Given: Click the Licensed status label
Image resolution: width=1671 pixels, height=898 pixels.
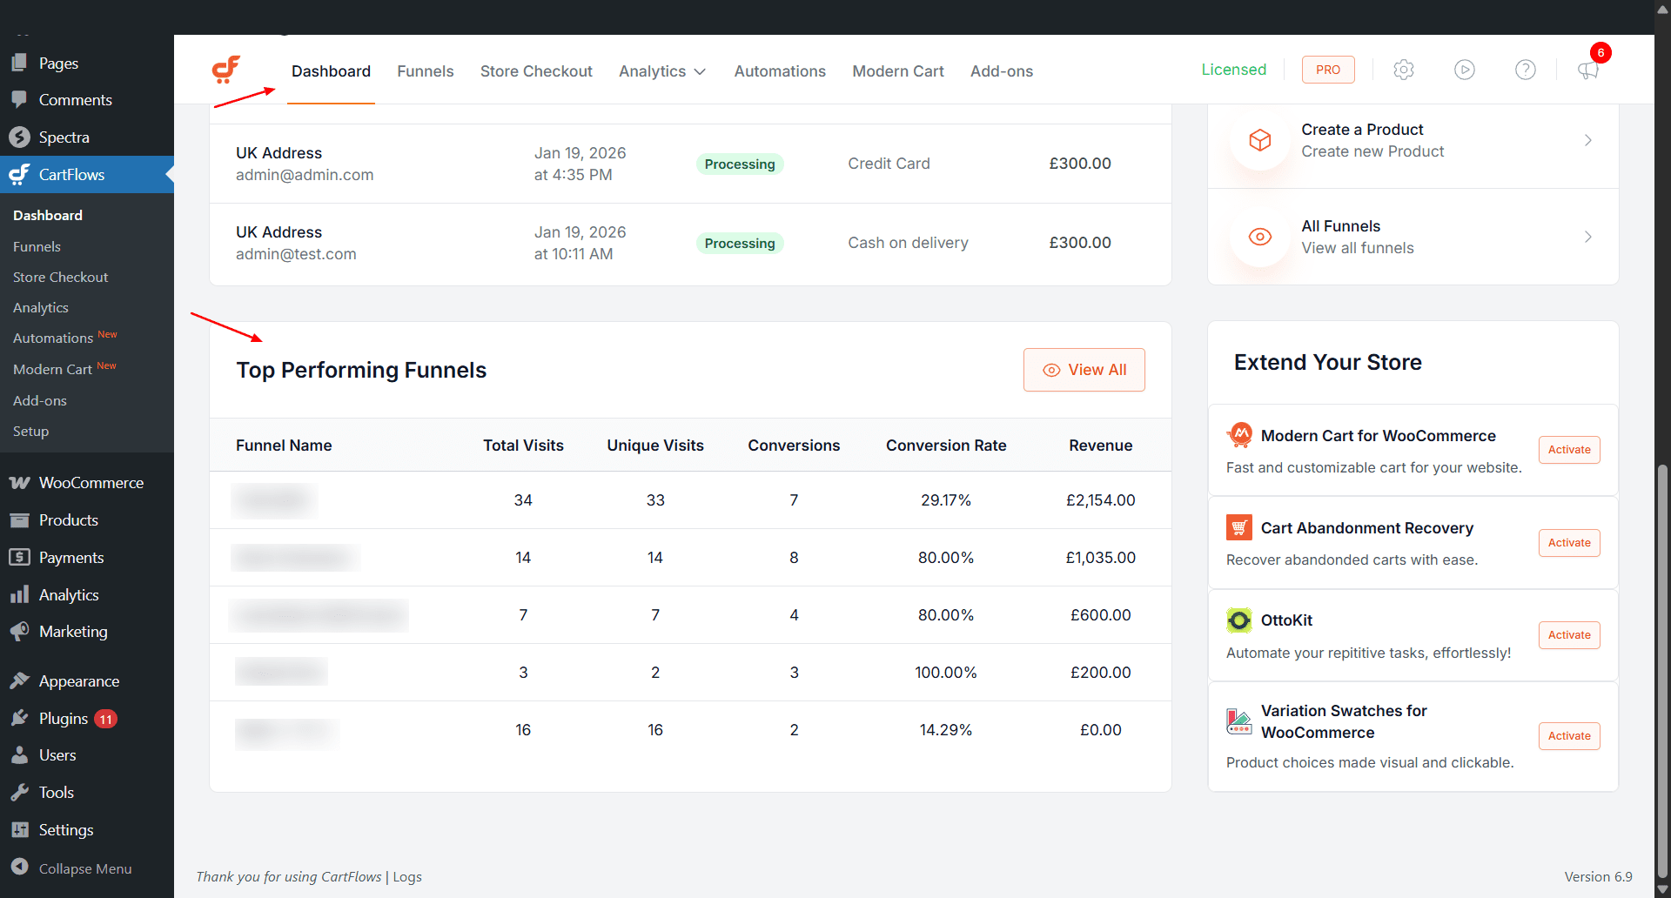Looking at the screenshot, I should pyautogui.click(x=1234, y=70).
